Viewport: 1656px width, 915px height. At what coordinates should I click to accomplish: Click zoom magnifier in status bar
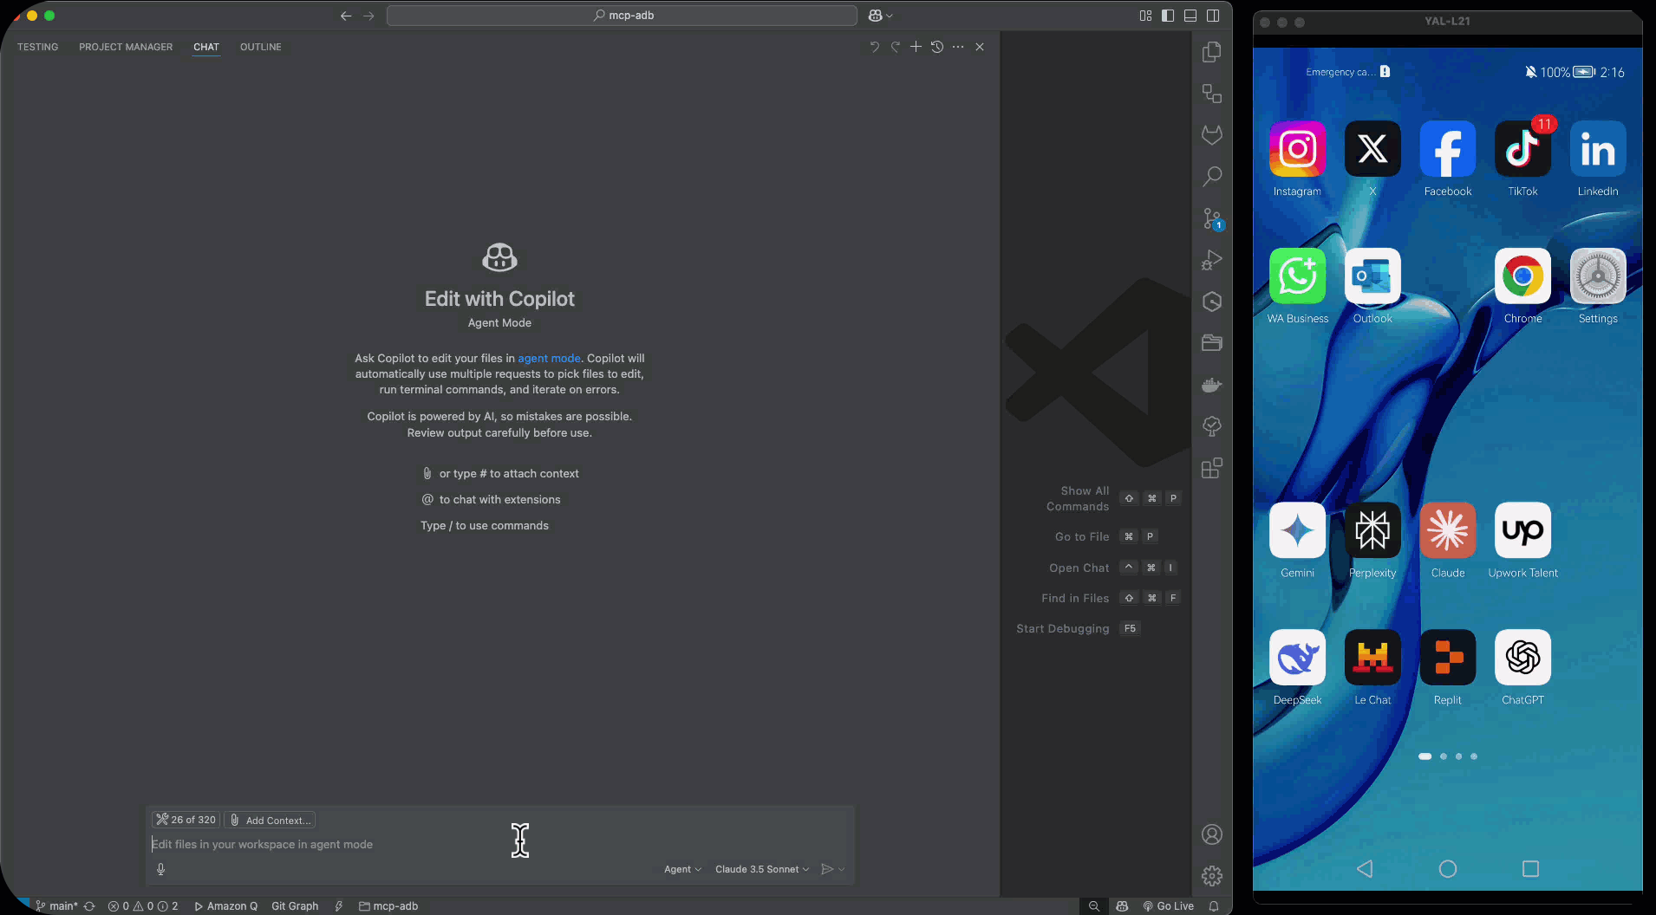point(1094,905)
